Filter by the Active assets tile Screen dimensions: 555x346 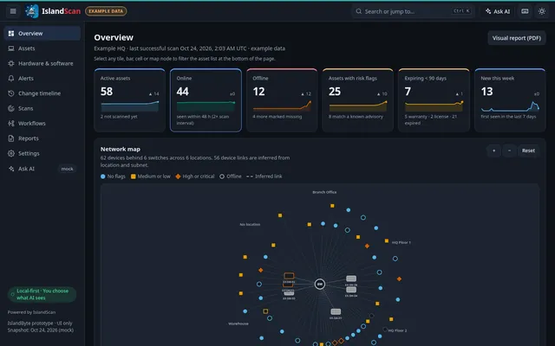click(x=129, y=100)
